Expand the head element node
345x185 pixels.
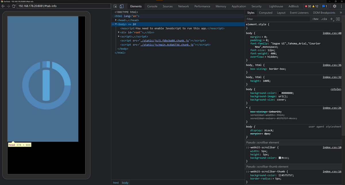[x=116, y=20]
